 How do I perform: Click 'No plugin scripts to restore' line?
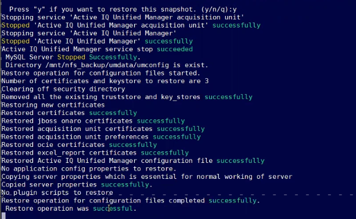point(57,193)
